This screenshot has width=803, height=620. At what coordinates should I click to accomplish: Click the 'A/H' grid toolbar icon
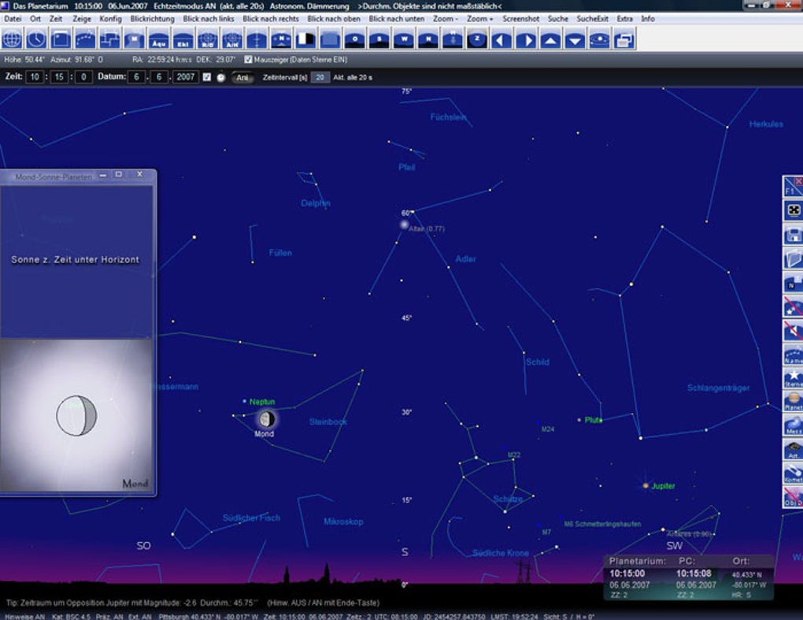click(232, 39)
